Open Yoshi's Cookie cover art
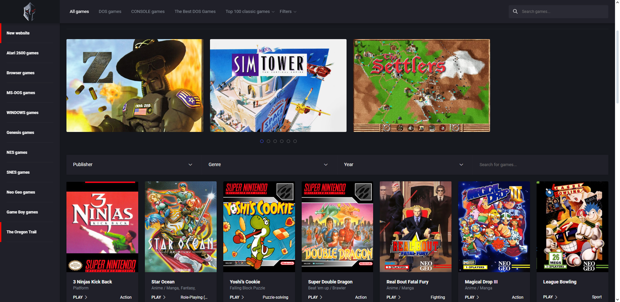Viewport: 620px width, 302px height. pyautogui.click(x=259, y=227)
